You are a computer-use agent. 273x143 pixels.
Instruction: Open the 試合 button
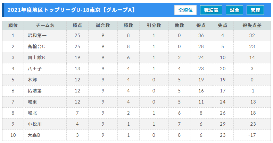click(x=234, y=10)
